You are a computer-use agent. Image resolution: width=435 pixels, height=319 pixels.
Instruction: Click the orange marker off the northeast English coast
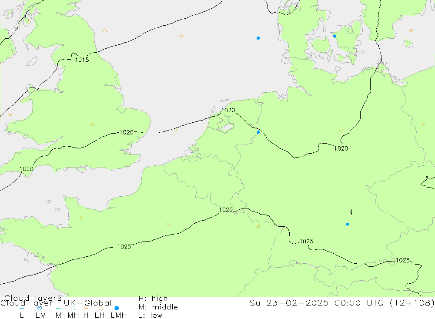pyautogui.click(x=105, y=31)
